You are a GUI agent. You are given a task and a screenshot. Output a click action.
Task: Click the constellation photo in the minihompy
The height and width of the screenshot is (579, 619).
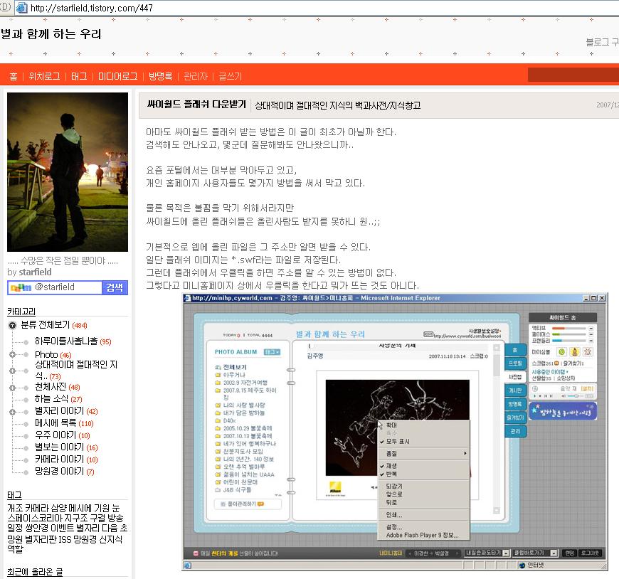tap(398, 427)
